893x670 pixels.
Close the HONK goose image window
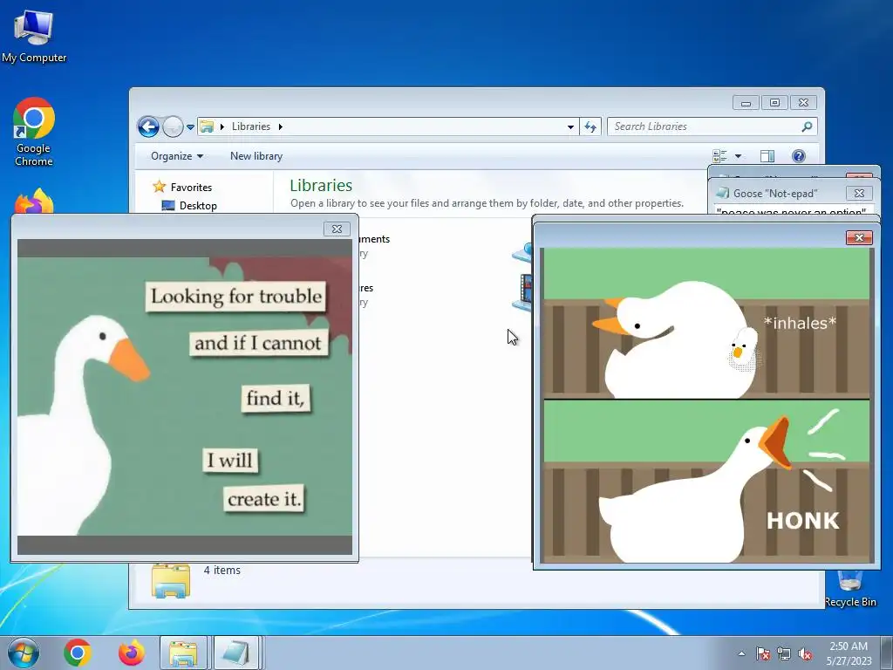(x=859, y=237)
